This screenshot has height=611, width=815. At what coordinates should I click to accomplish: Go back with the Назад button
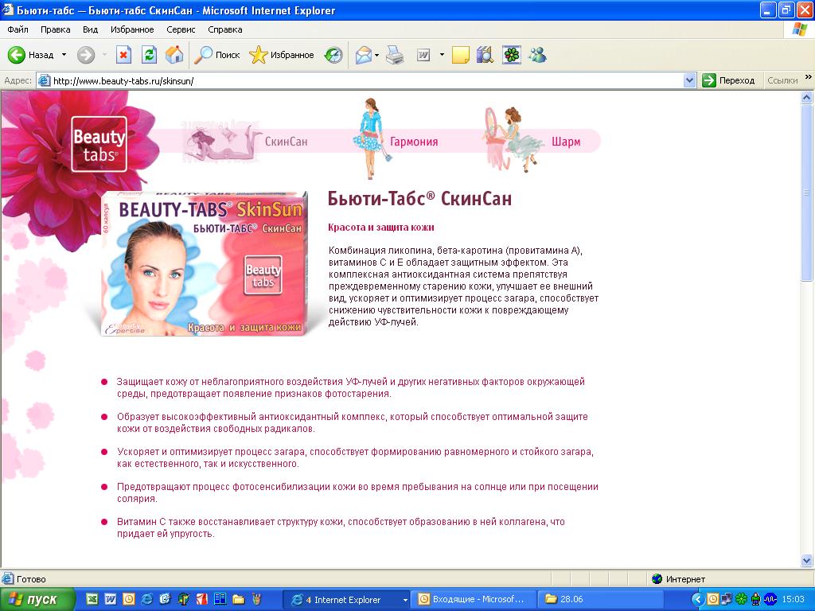[31, 55]
